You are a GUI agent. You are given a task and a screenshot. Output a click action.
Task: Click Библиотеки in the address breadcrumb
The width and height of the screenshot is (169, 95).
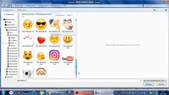[19, 6]
